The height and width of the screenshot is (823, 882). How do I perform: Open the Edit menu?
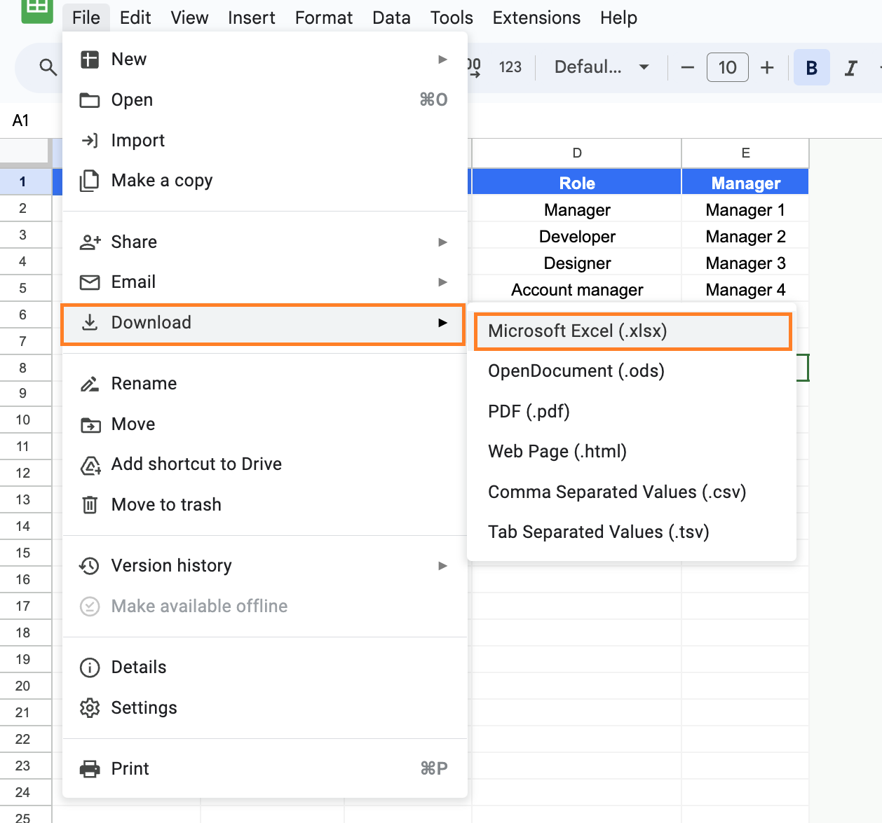tap(134, 18)
